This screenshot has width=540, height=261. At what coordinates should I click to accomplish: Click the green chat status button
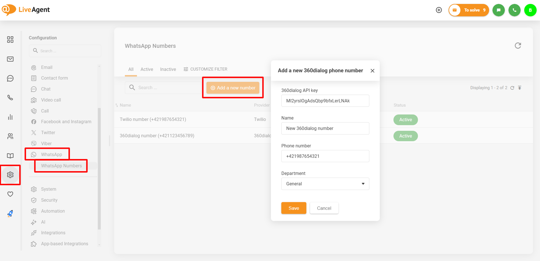click(498, 10)
